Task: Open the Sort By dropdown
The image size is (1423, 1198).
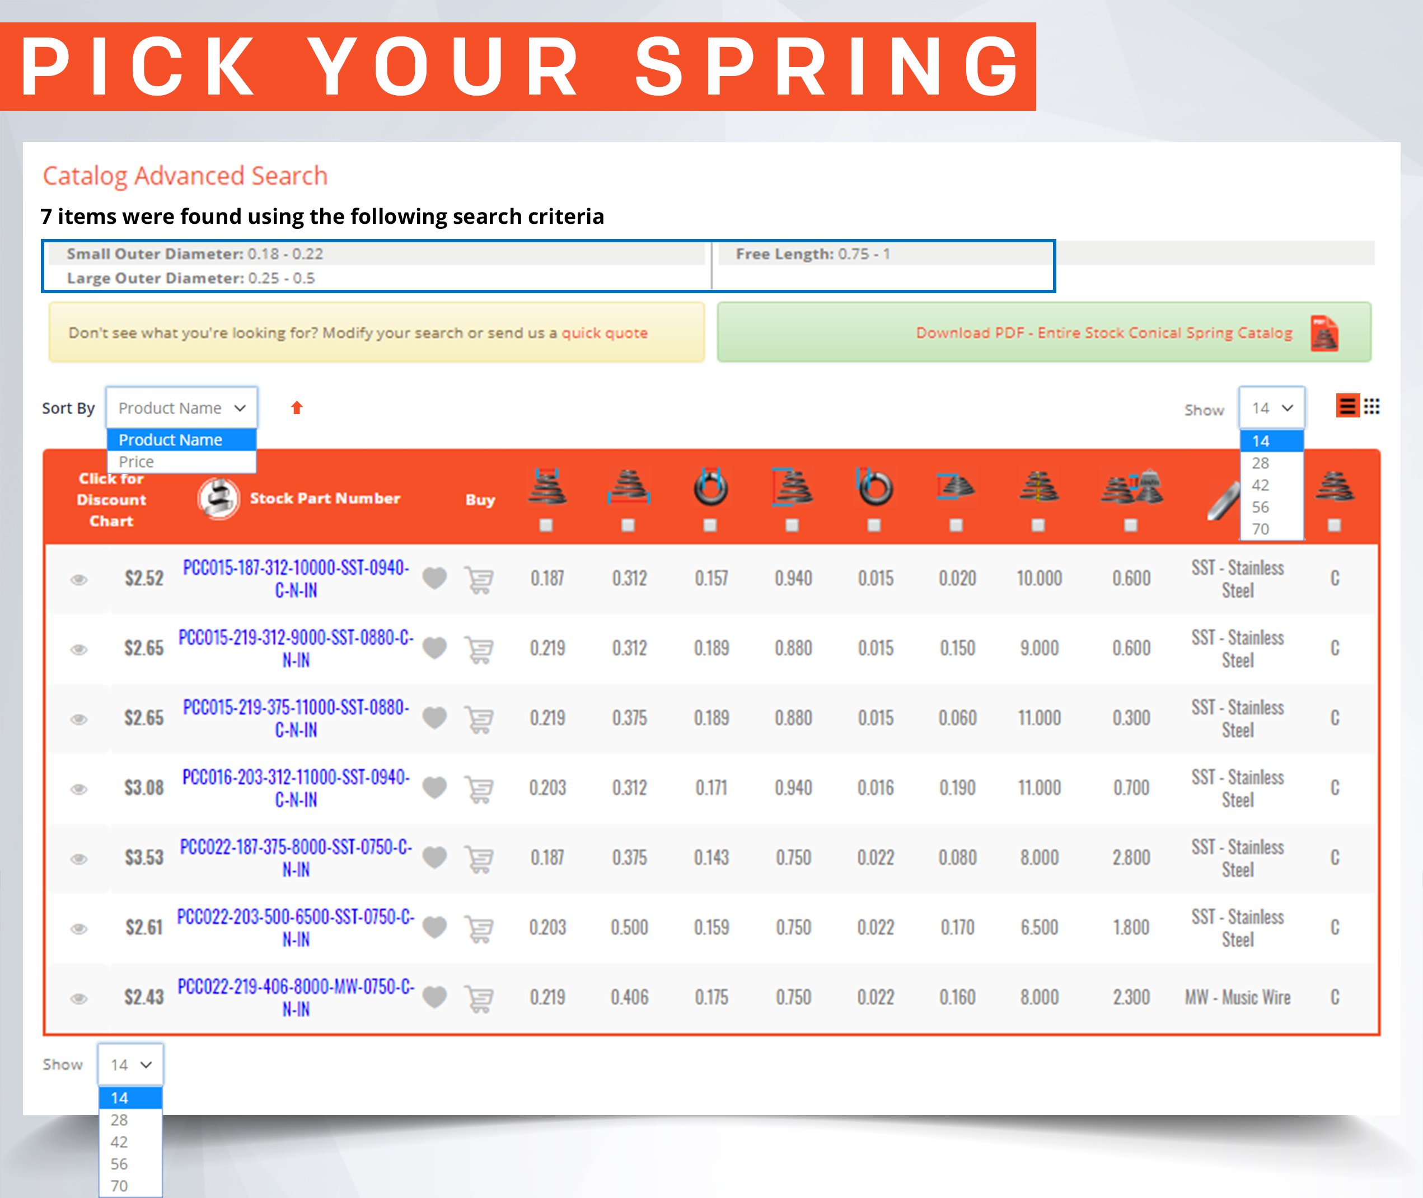Action: tap(181, 407)
